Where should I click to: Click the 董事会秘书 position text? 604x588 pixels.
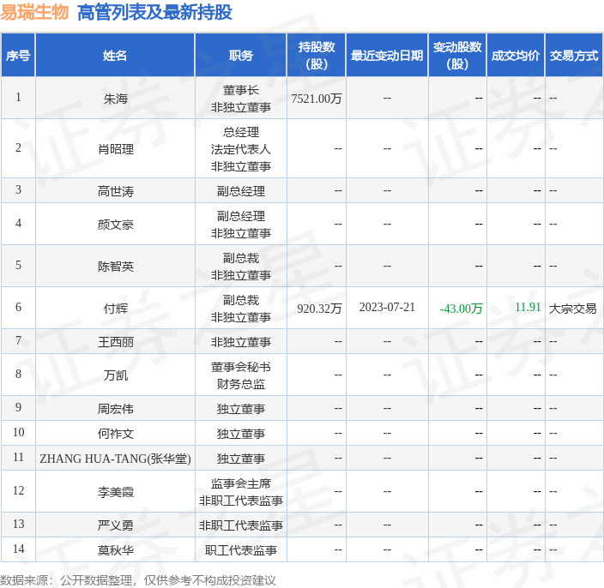241,367
